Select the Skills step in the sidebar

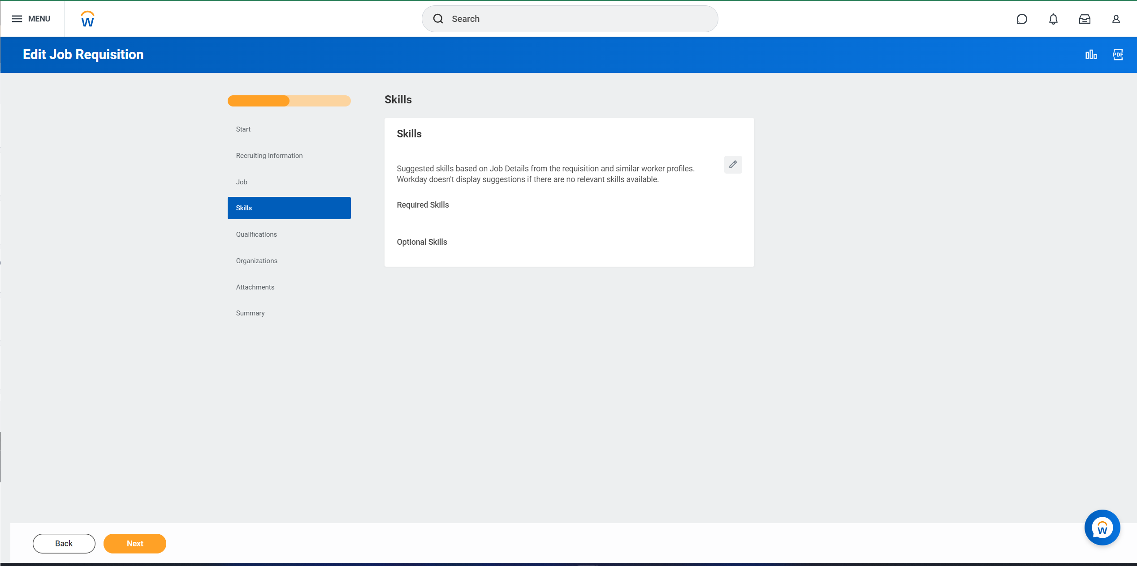289,208
